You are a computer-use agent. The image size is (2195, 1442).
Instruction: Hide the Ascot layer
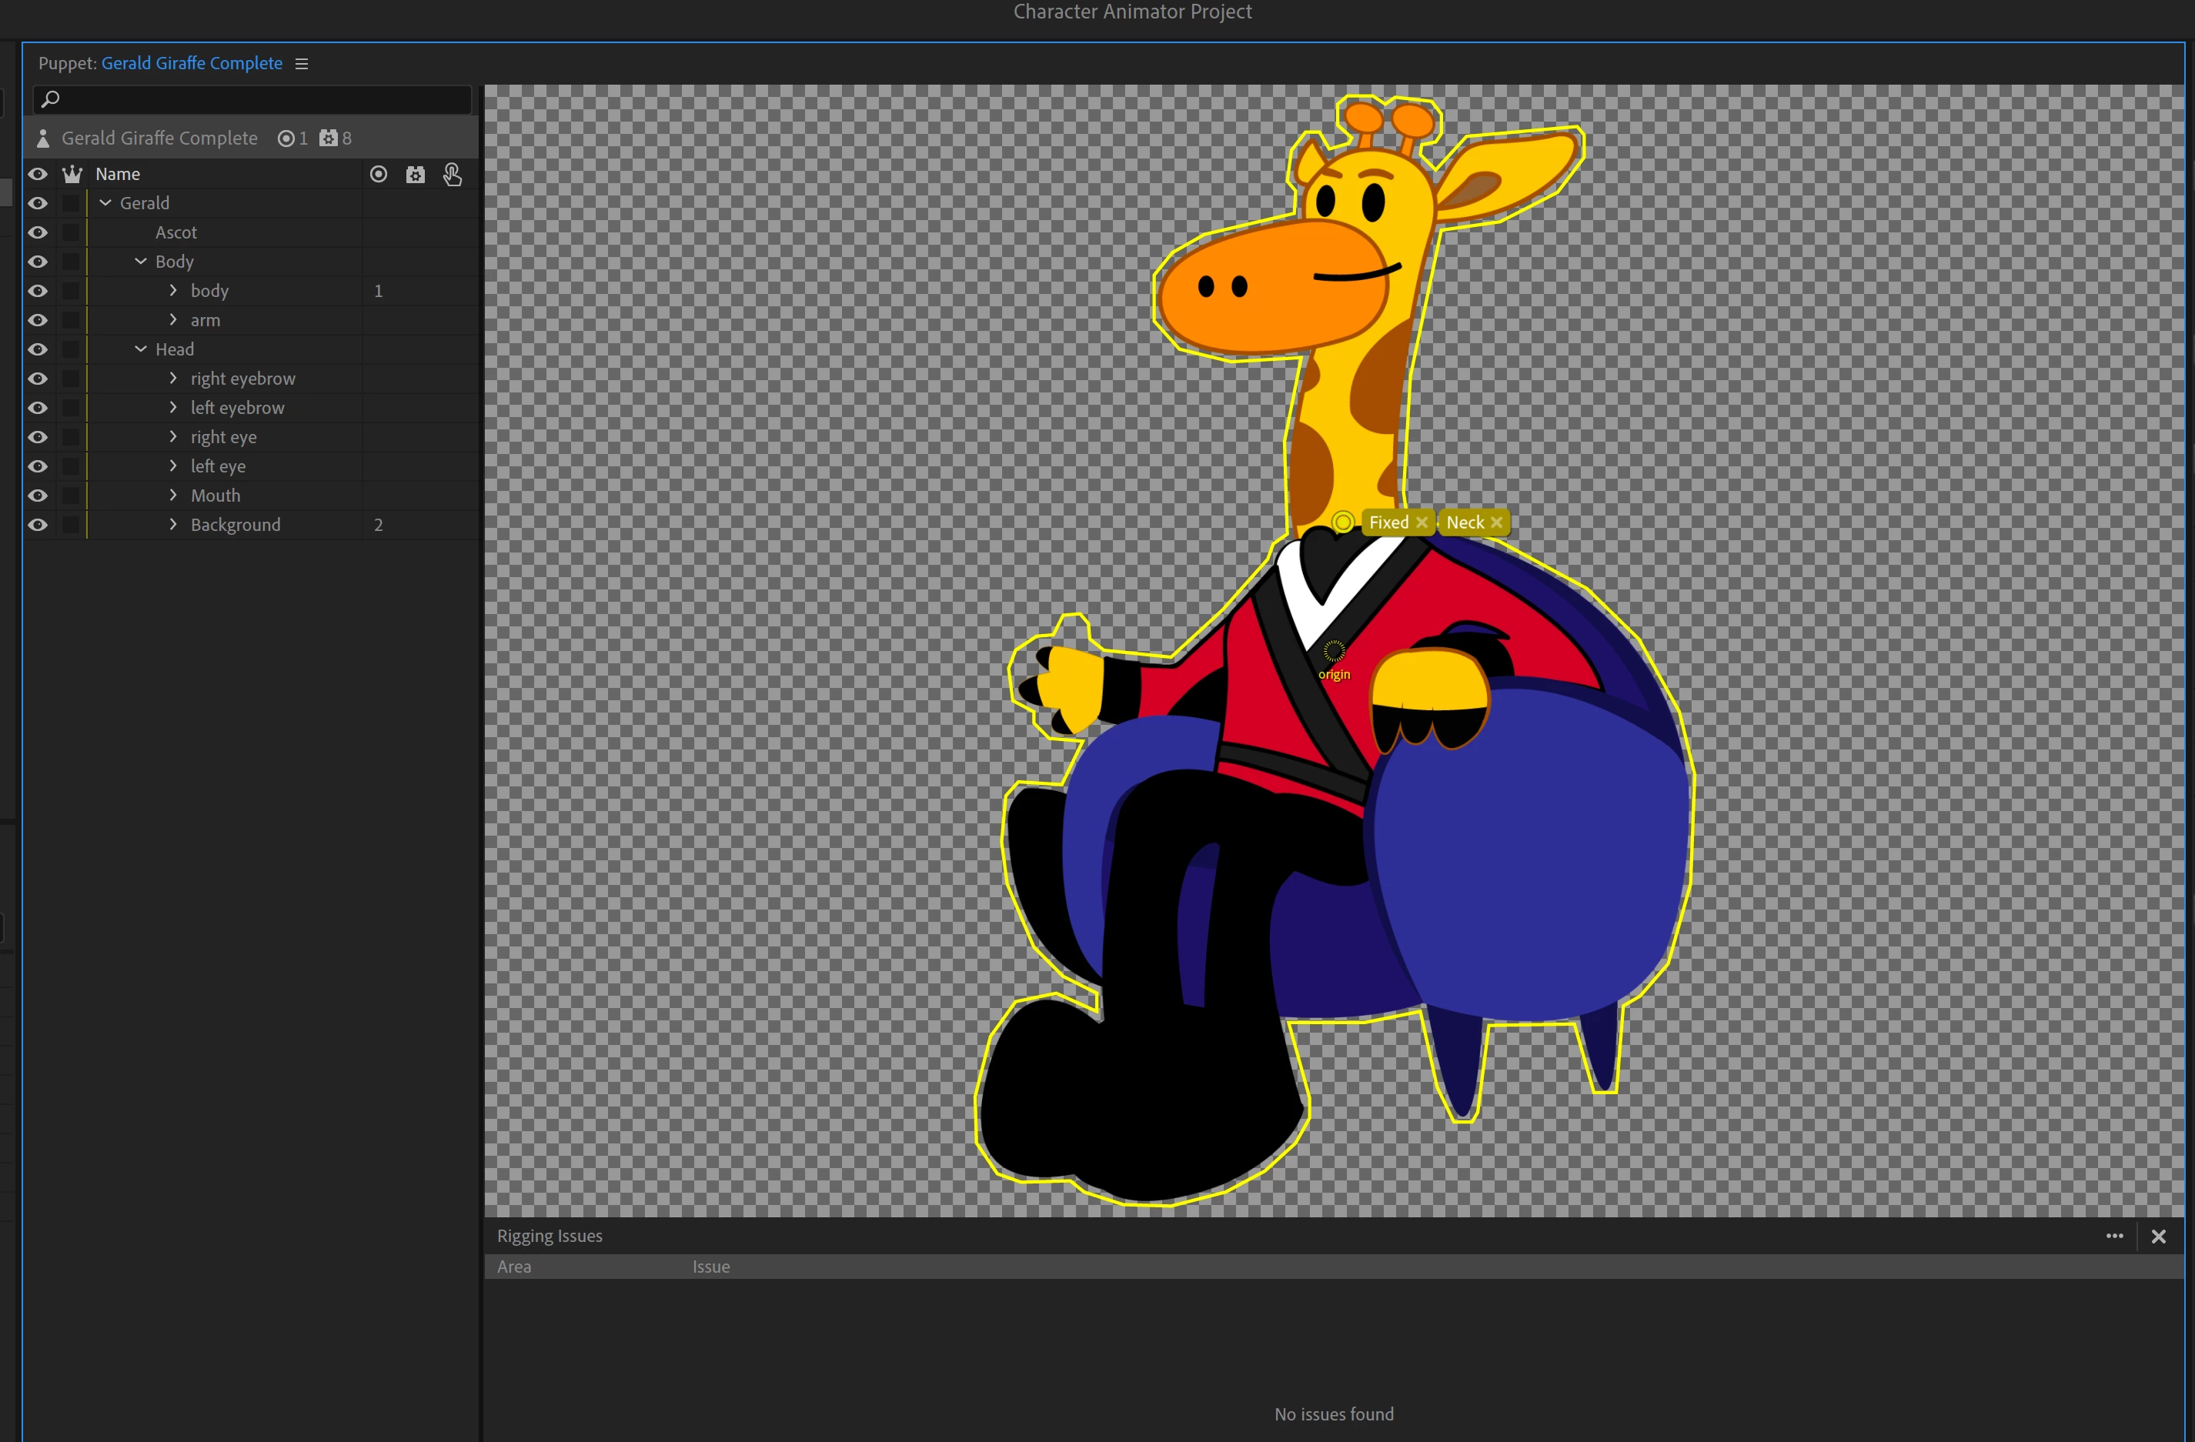38,232
